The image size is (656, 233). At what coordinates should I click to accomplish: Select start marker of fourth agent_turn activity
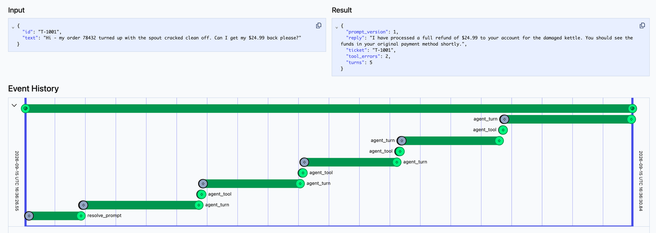pyautogui.click(x=401, y=141)
